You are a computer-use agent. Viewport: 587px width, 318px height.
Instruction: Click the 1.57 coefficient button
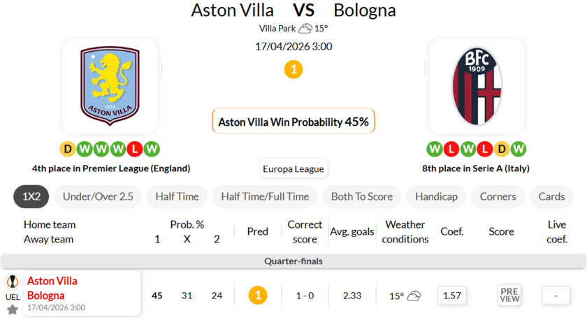[452, 296]
